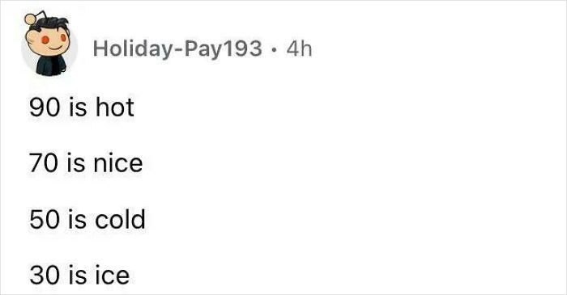Viewport: 567px width, 295px height.
Task: Click the word hot
Action: coord(115,107)
